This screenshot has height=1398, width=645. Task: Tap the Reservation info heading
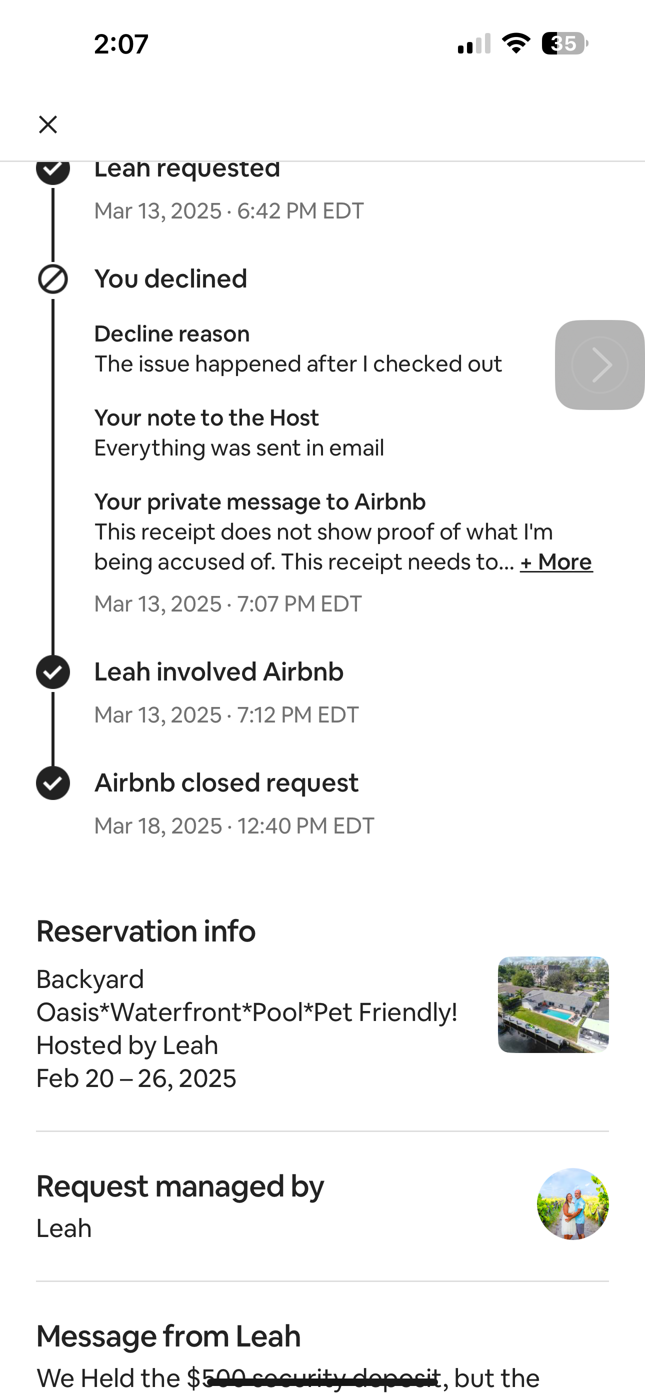145,931
